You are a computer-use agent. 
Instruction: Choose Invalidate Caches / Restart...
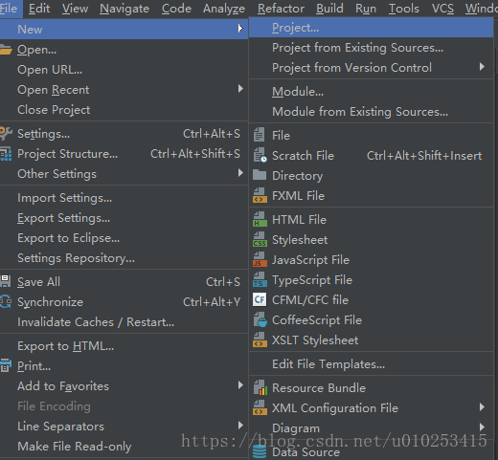click(x=124, y=322)
